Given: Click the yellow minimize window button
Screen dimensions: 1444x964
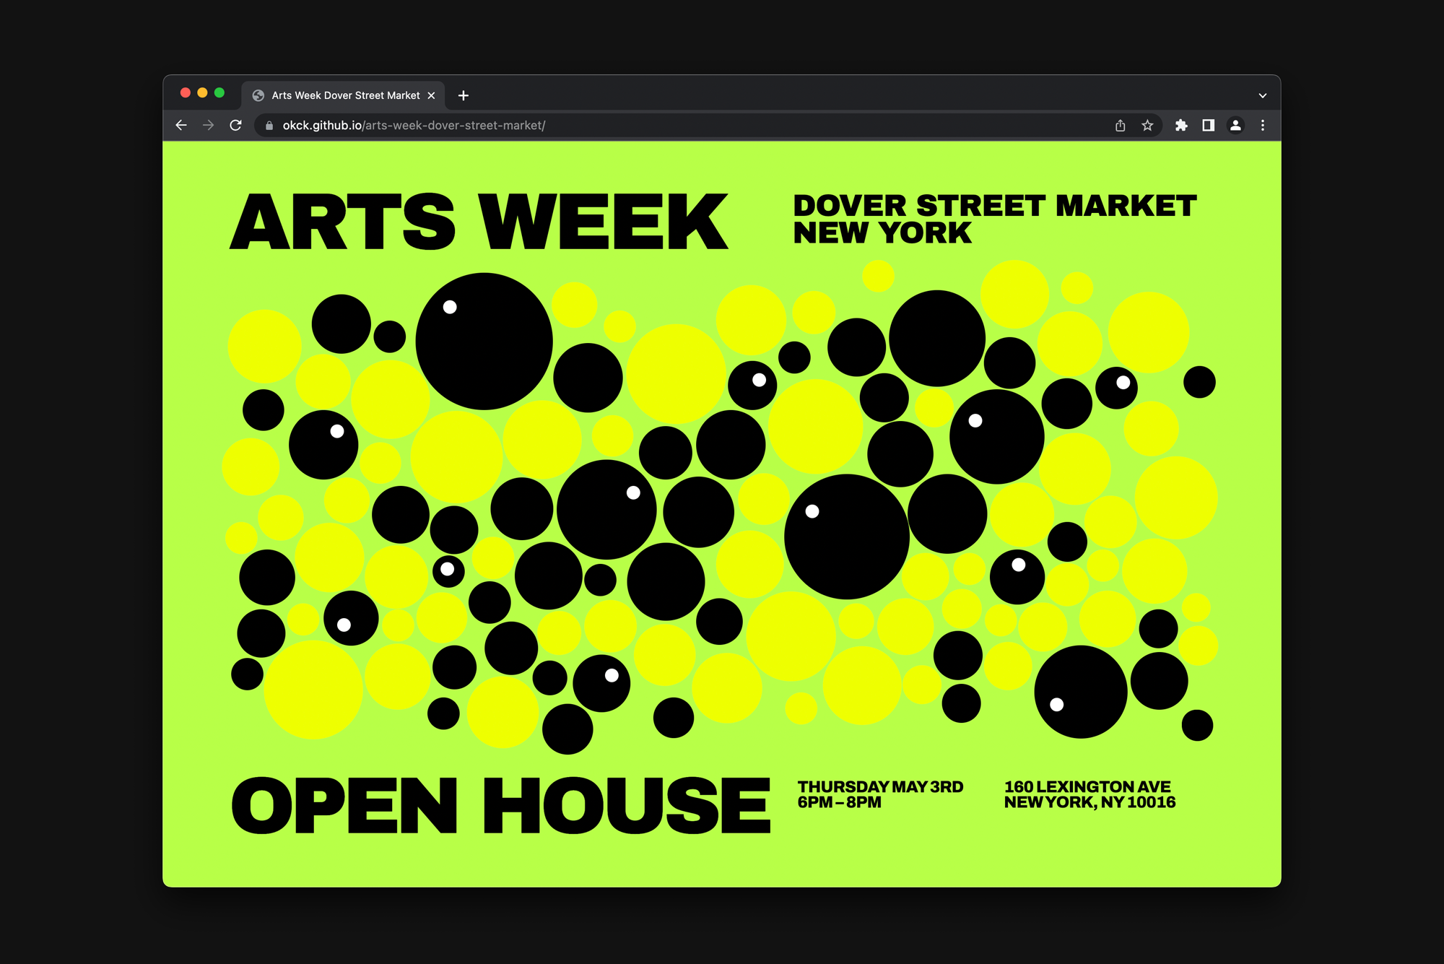Looking at the screenshot, I should pyautogui.click(x=202, y=92).
